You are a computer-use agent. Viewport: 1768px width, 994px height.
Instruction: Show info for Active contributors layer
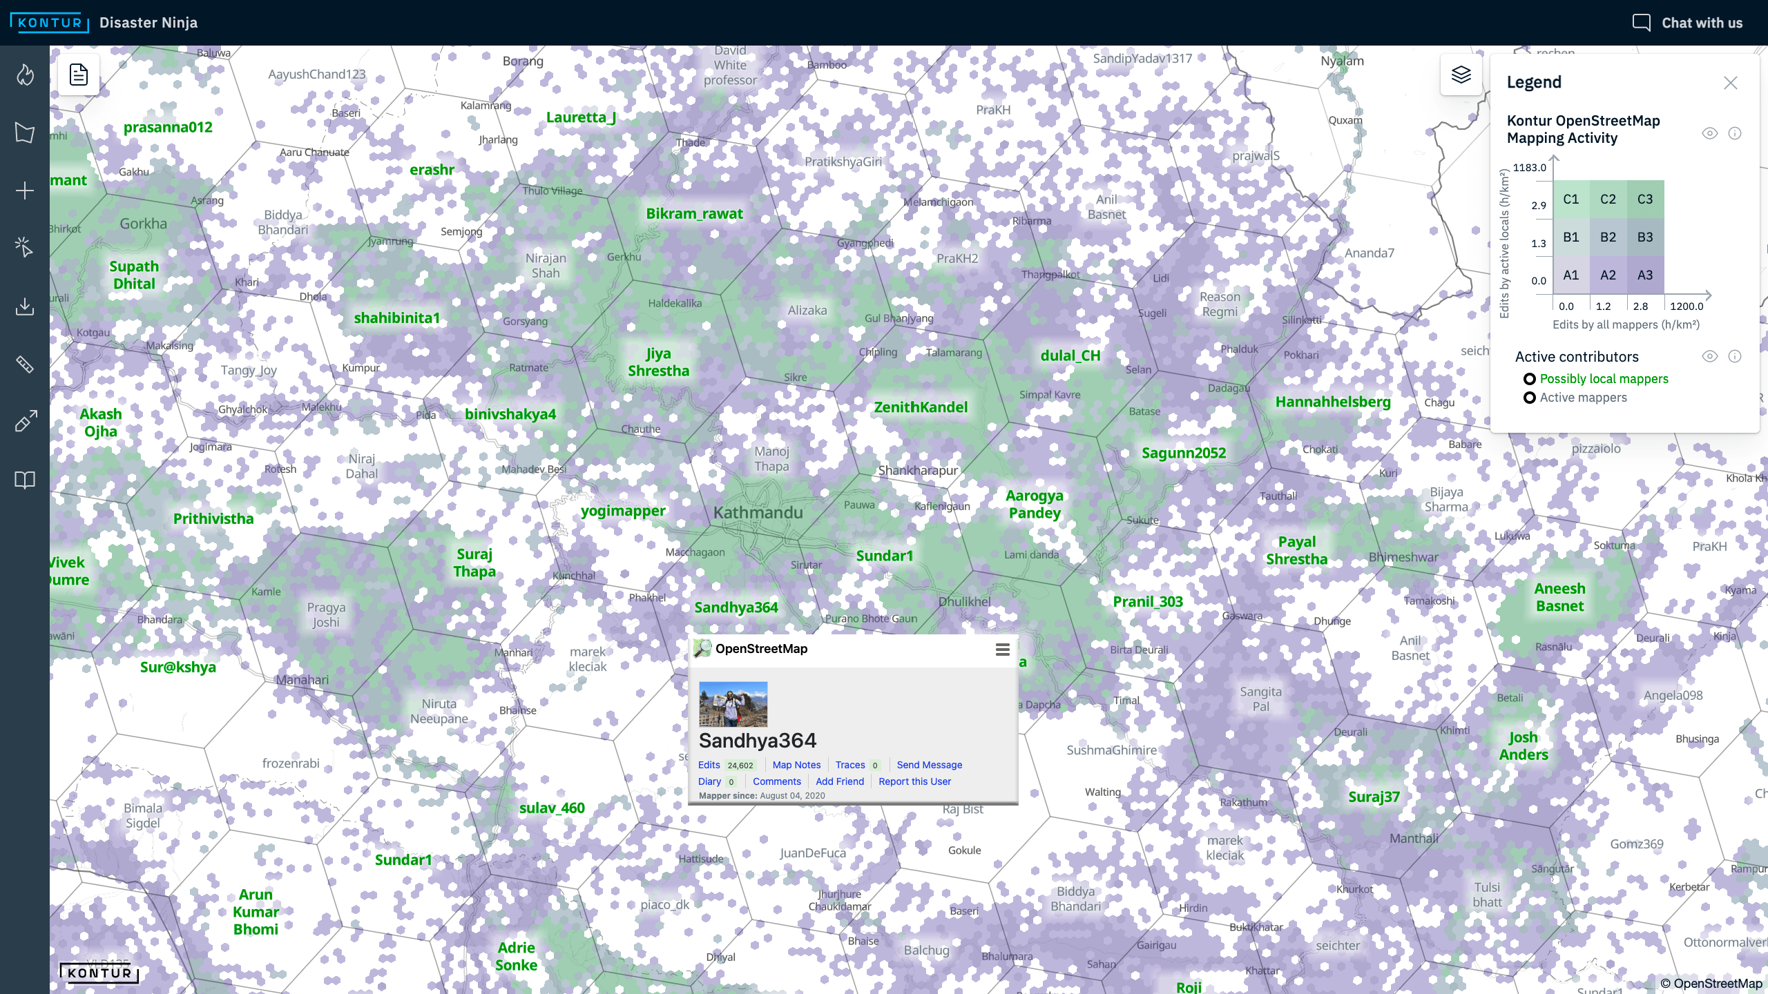click(1735, 356)
